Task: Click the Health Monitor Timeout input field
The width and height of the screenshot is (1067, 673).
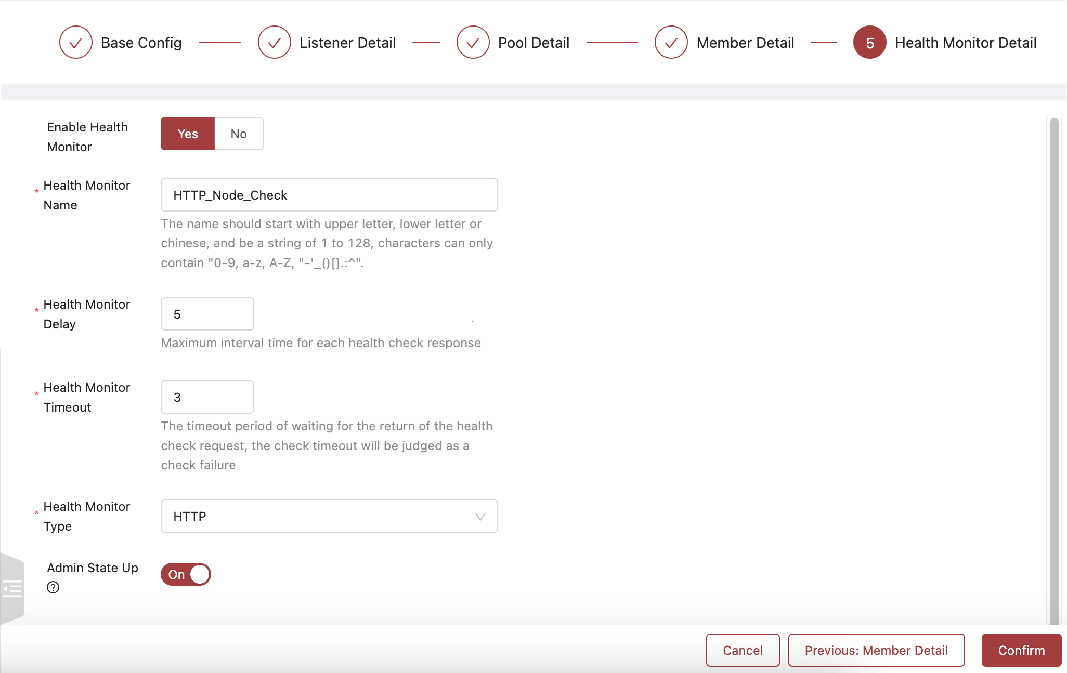Action: pyautogui.click(x=208, y=397)
